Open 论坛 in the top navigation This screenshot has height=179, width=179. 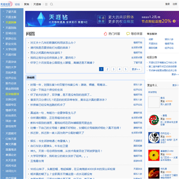(17, 4)
